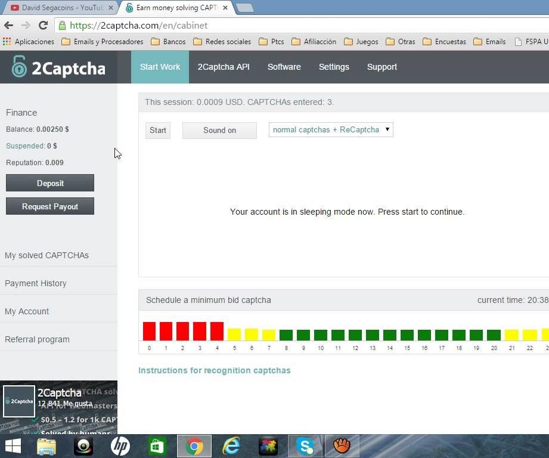The image size is (549, 458).
Task: Open the Redes sociales bookmark folder
Action: pos(222,42)
